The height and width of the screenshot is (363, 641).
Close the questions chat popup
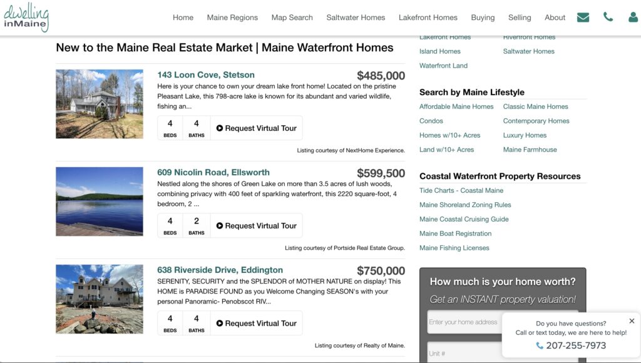(x=632, y=321)
